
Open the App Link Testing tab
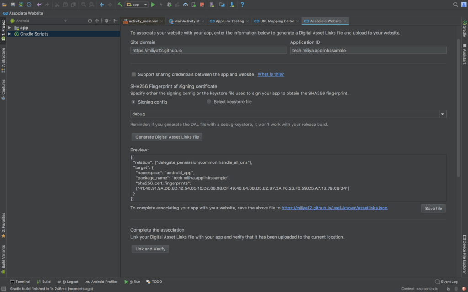tap(229, 21)
